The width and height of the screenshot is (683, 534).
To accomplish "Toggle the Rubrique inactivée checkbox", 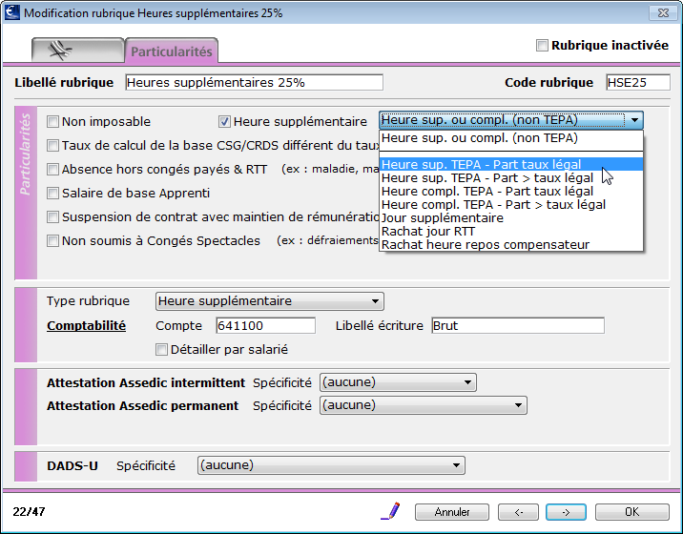I will (542, 46).
